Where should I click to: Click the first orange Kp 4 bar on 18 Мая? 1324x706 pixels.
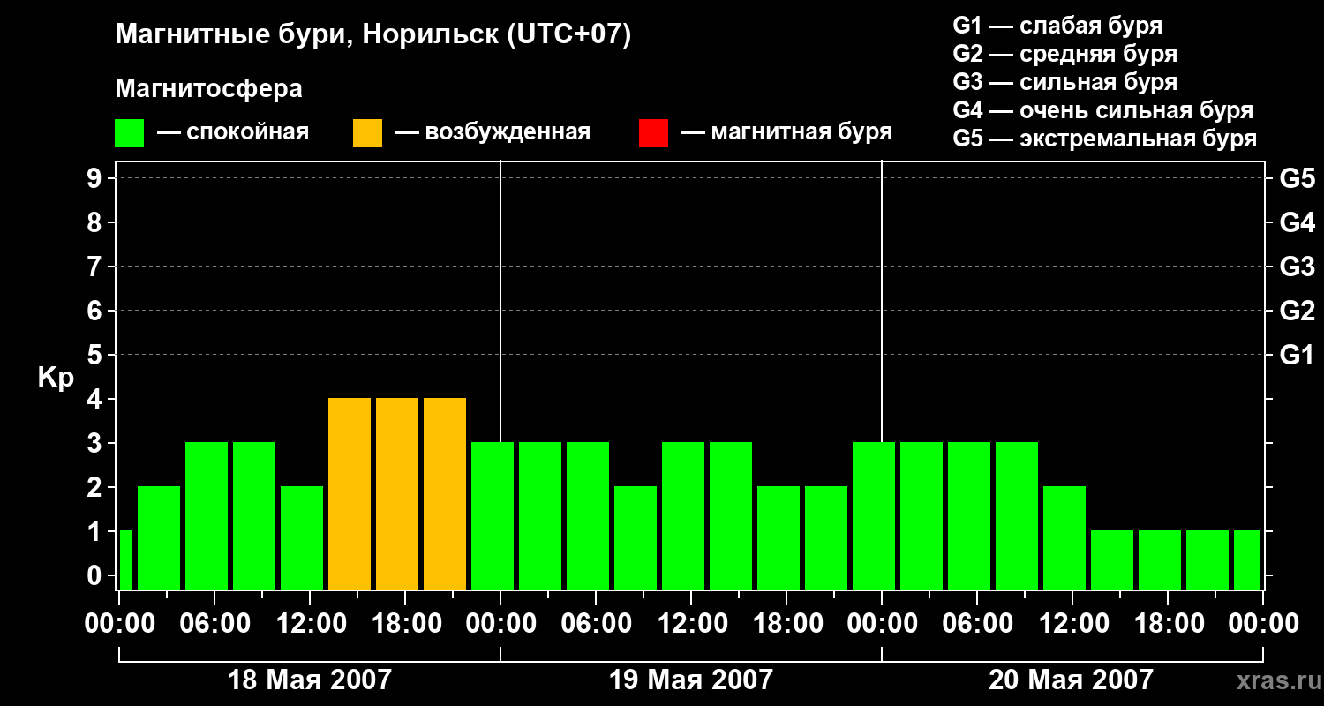350,493
